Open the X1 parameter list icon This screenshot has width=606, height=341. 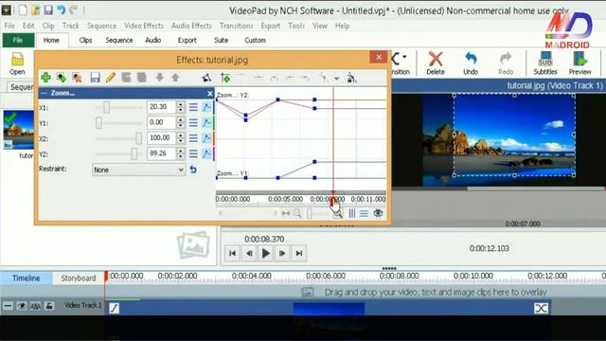pos(193,107)
